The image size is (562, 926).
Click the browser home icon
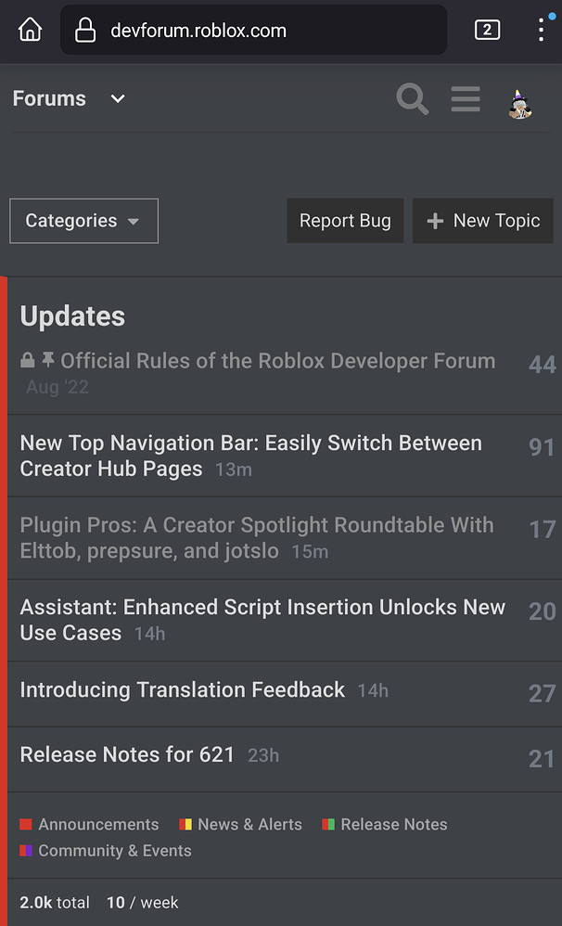28,29
